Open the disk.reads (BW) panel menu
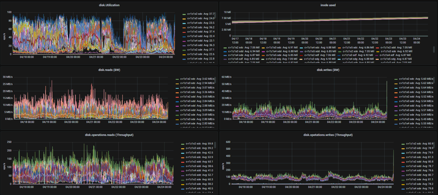 point(109,70)
